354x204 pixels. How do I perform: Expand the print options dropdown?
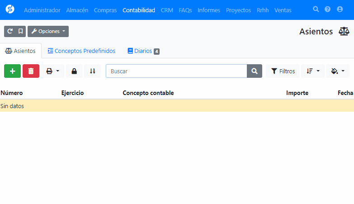click(x=52, y=71)
